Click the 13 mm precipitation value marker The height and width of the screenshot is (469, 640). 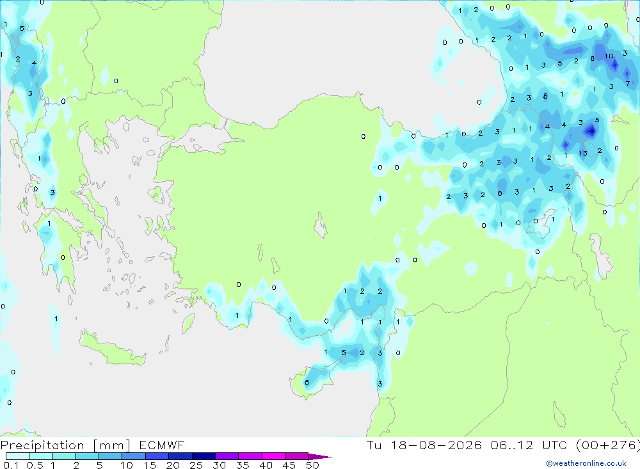(583, 153)
